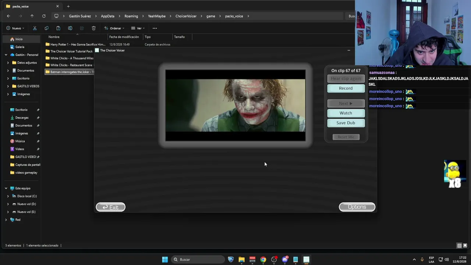Open Galería in the Explorer sidebar
Viewport: 471px width, 265px height.
point(20,47)
